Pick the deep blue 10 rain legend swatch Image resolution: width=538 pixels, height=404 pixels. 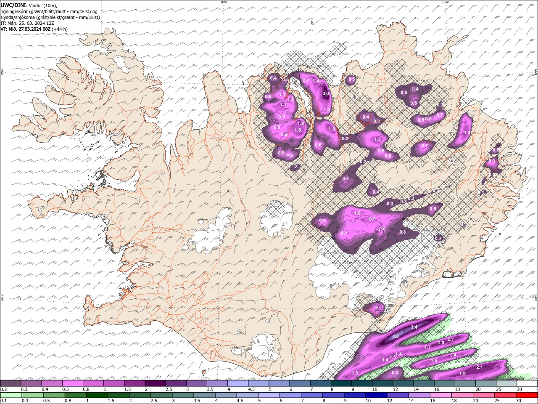click(x=376, y=395)
